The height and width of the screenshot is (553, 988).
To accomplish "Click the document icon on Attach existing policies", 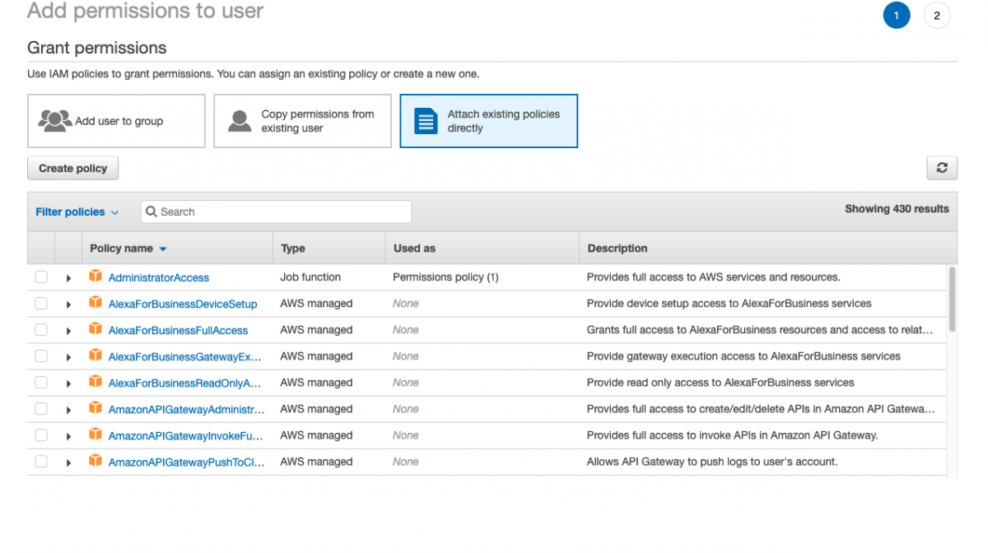I will tap(425, 120).
